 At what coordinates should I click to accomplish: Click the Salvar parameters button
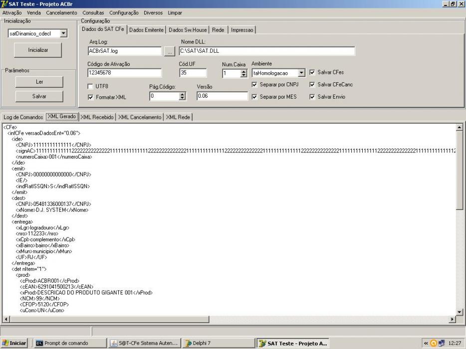point(39,96)
